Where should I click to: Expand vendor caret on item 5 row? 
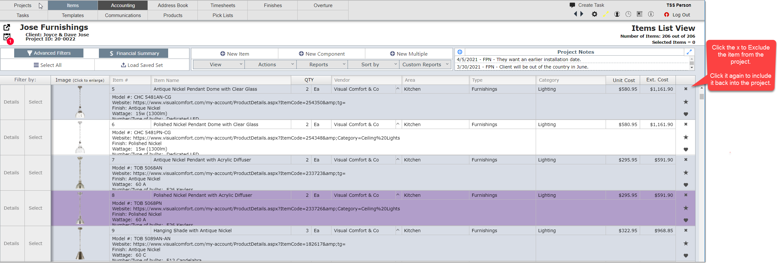[398, 89]
